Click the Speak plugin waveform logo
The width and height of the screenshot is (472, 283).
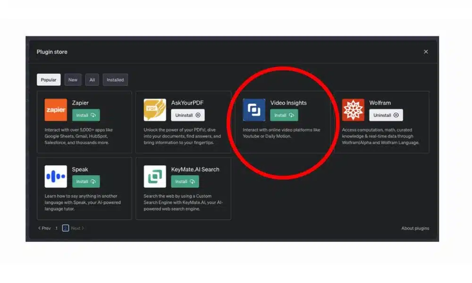click(56, 176)
